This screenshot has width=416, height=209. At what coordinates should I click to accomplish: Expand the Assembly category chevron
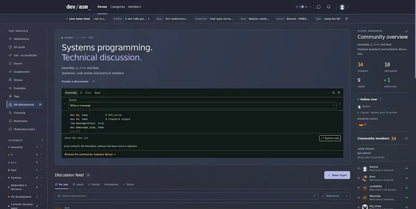point(41,147)
